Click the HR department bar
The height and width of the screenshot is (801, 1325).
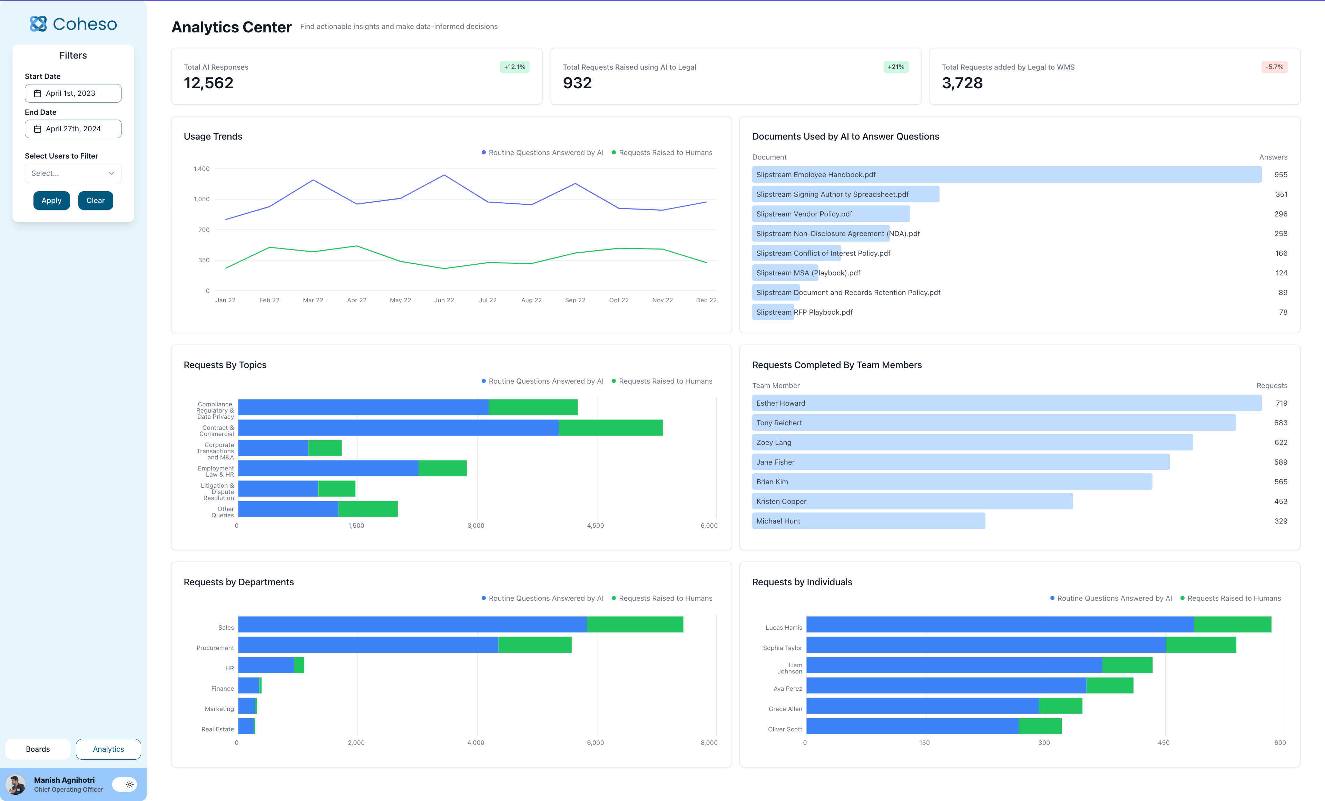(271, 665)
